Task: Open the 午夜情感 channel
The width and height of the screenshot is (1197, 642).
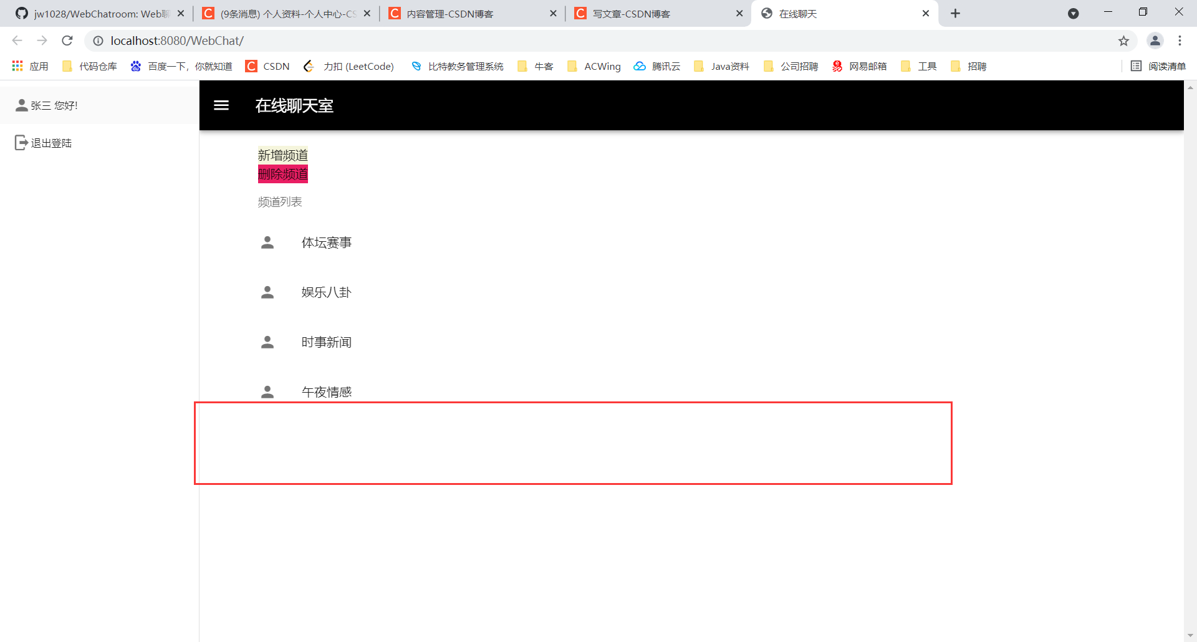Action: point(327,392)
